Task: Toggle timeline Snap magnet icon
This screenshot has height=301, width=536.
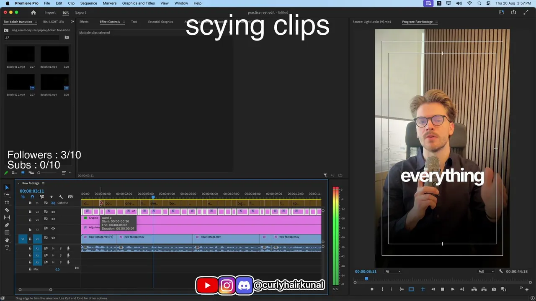Action: pos(32,197)
